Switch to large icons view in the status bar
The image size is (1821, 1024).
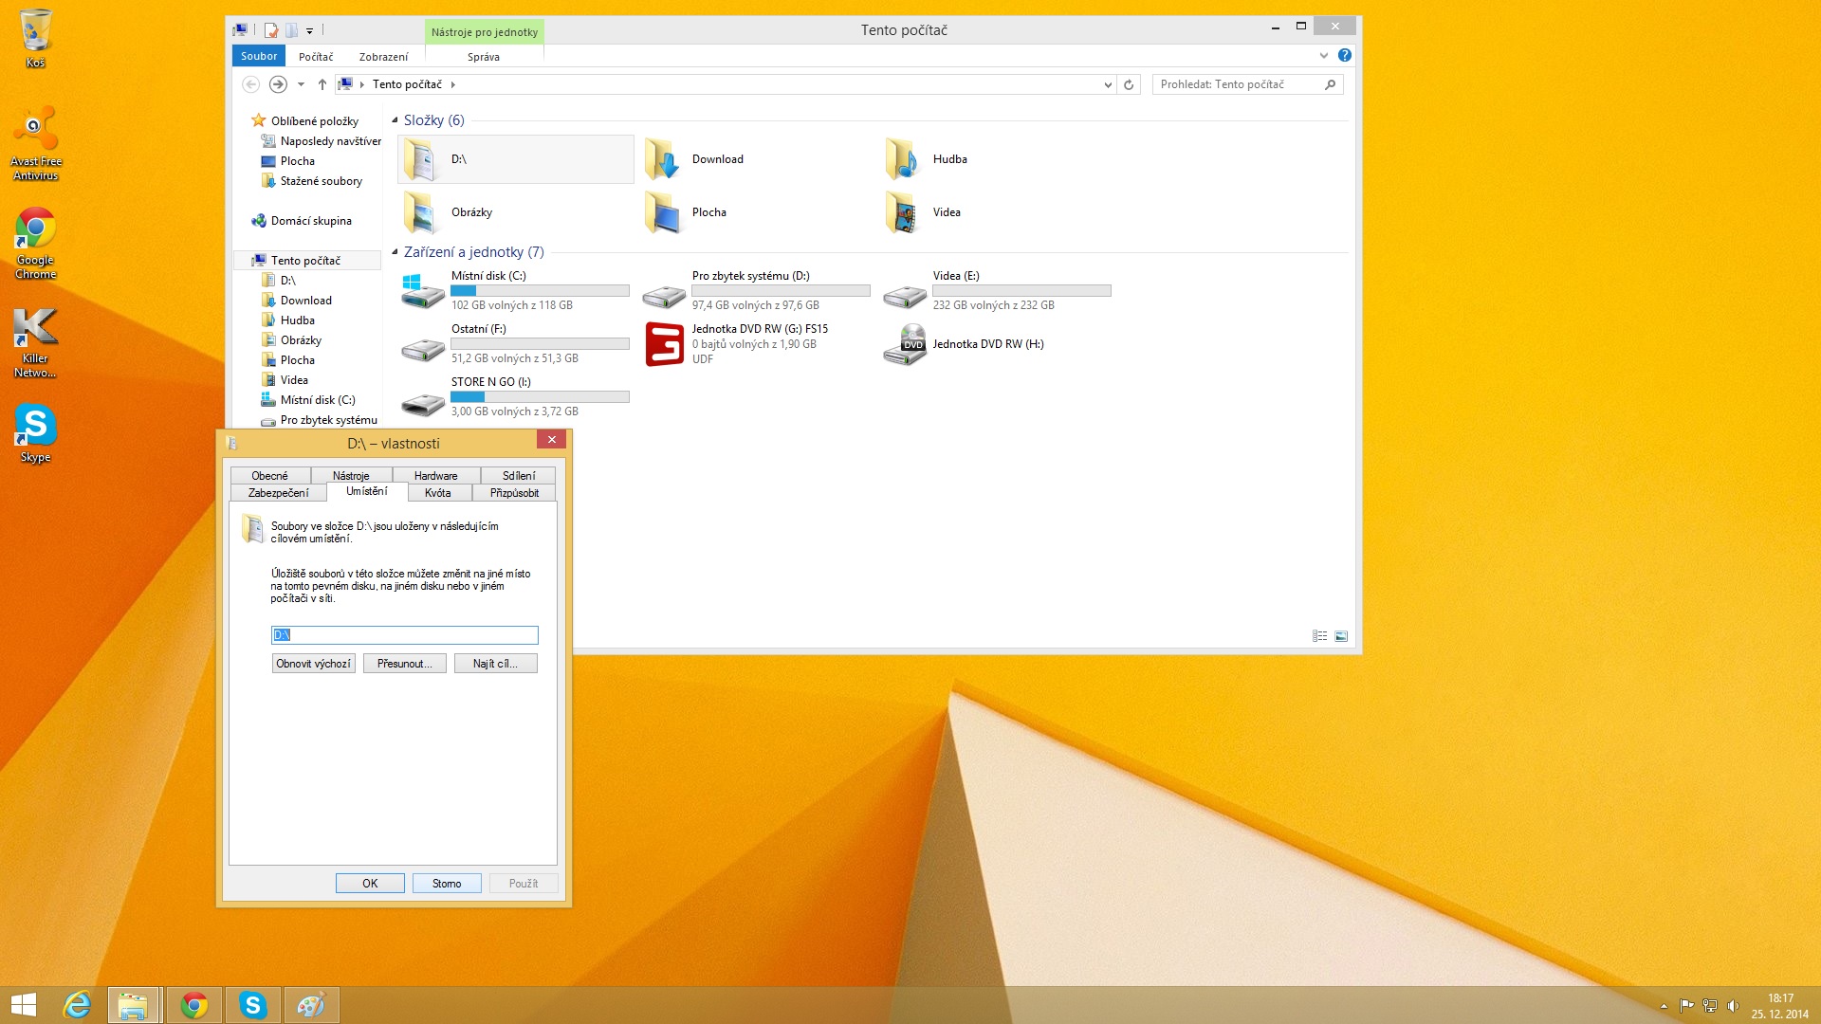coord(1341,636)
